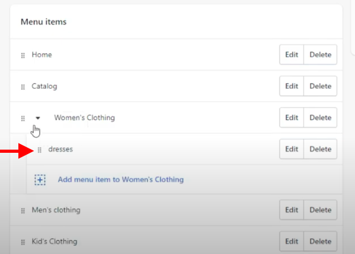
Task: Select the Men's clothing label
Action: pyautogui.click(x=56, y=210)
